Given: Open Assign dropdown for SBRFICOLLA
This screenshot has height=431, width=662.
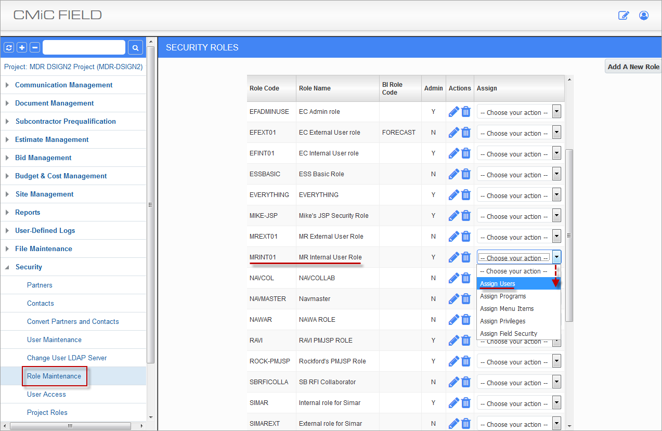Looking at the screenshot, I should coord(520,383).
